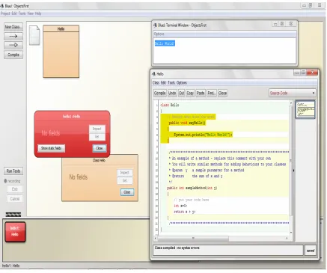
Task: Click Get in the hello1 object inspector
Action: (x=97, y=137)
